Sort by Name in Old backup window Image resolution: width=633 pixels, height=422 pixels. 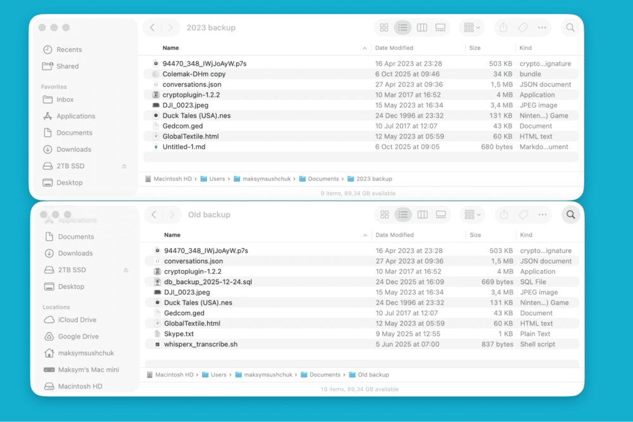172,235
